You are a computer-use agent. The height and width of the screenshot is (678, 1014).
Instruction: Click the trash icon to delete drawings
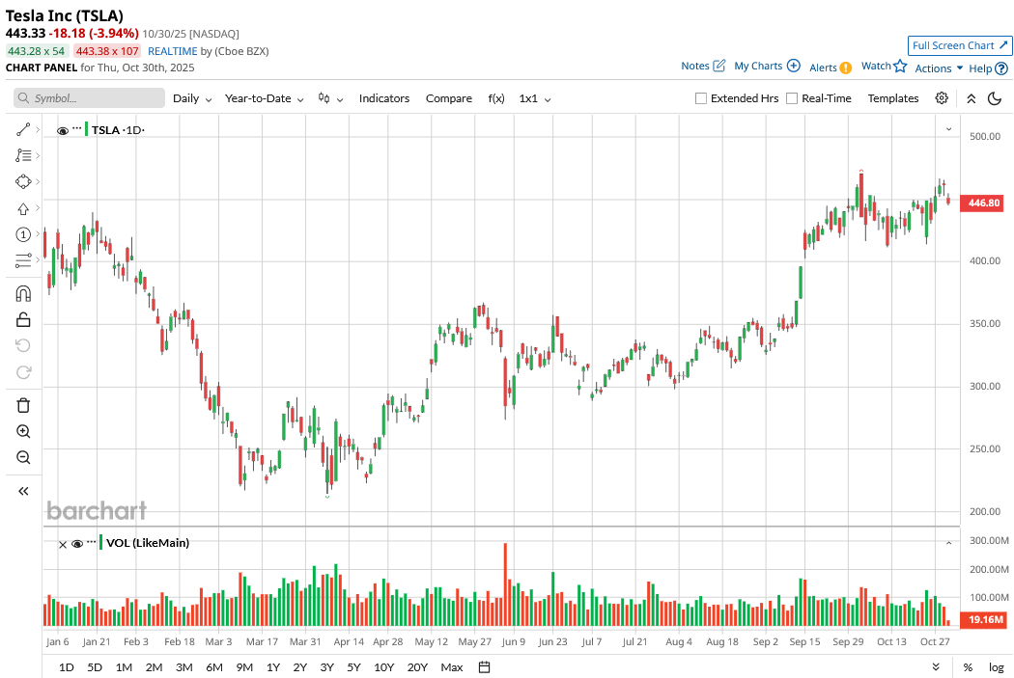tap(23, 405)
